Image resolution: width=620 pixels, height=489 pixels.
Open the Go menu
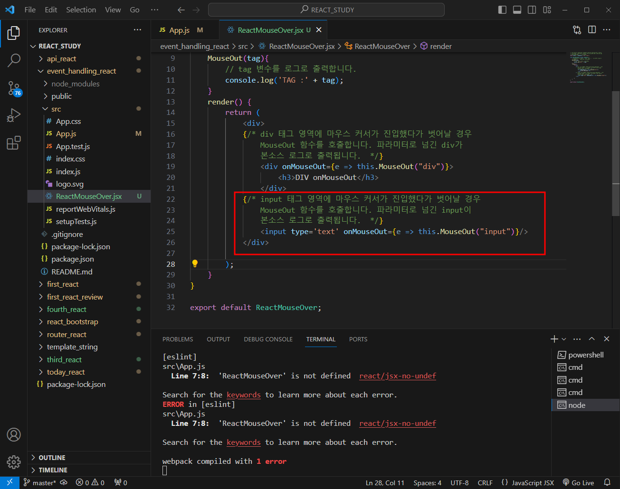click(x=135, y=9)
